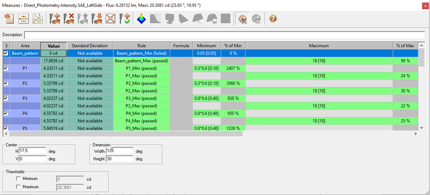
Task: Click the orange question mark help icon
Action: 273,18
